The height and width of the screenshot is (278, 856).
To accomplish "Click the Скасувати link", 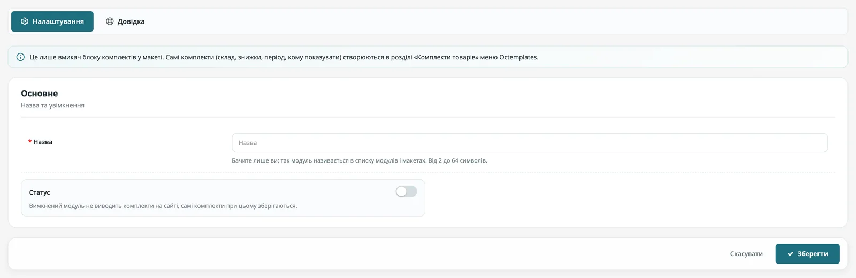I will pos(746,254).
